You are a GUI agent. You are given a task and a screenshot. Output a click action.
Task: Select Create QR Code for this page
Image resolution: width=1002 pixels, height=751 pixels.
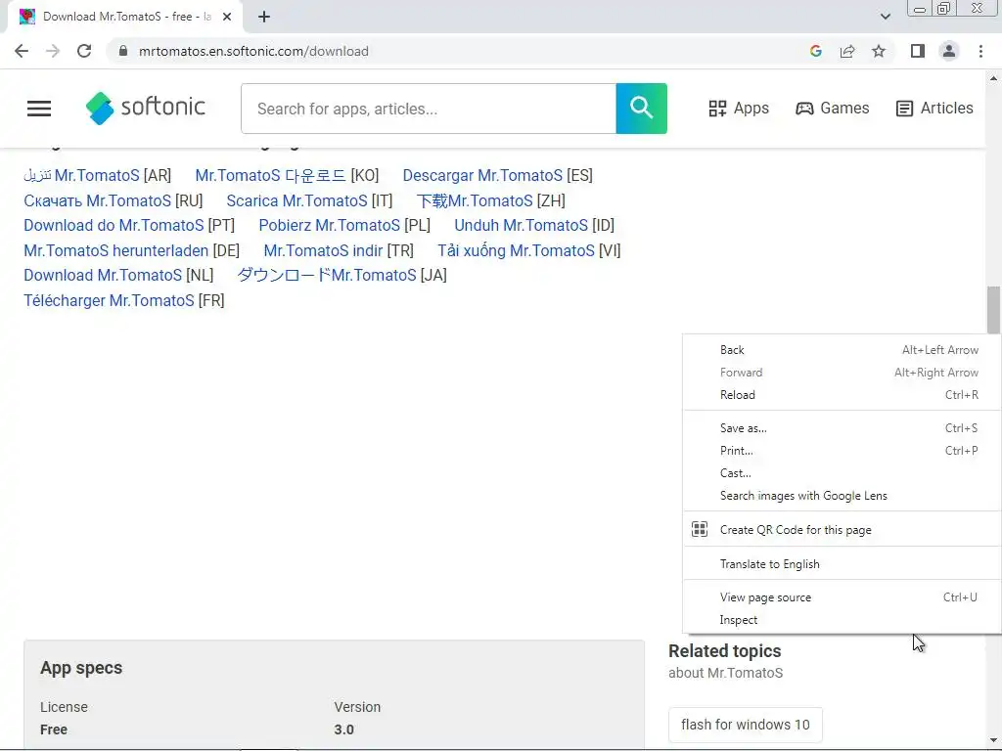(842, 529)
